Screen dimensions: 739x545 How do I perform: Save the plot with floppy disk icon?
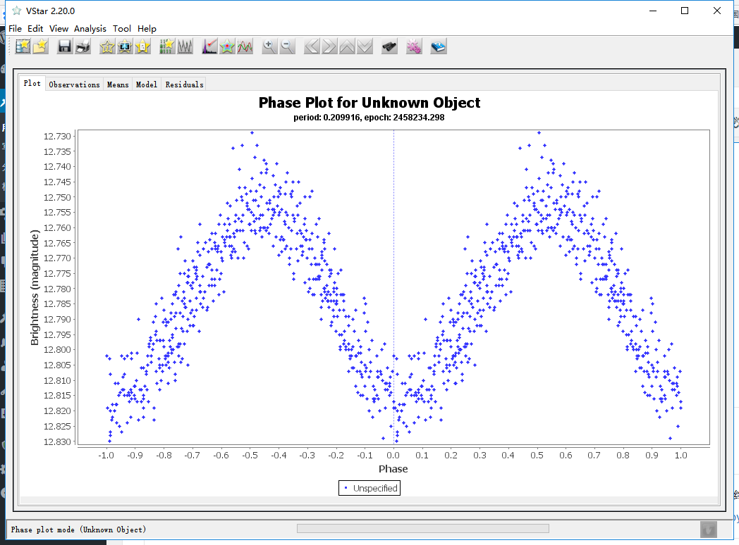tap(65, 46)
